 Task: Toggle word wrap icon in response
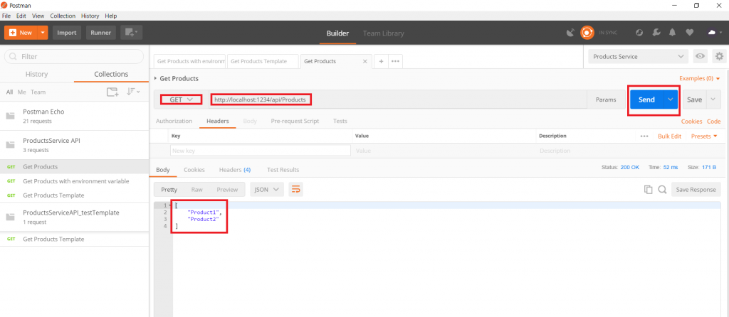click(295, 189)
